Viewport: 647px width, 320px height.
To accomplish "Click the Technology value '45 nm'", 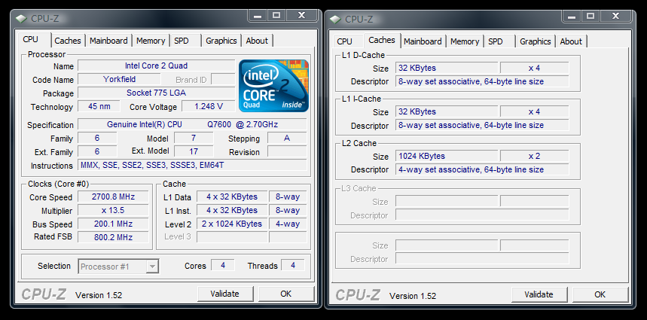I will (99, 106).
